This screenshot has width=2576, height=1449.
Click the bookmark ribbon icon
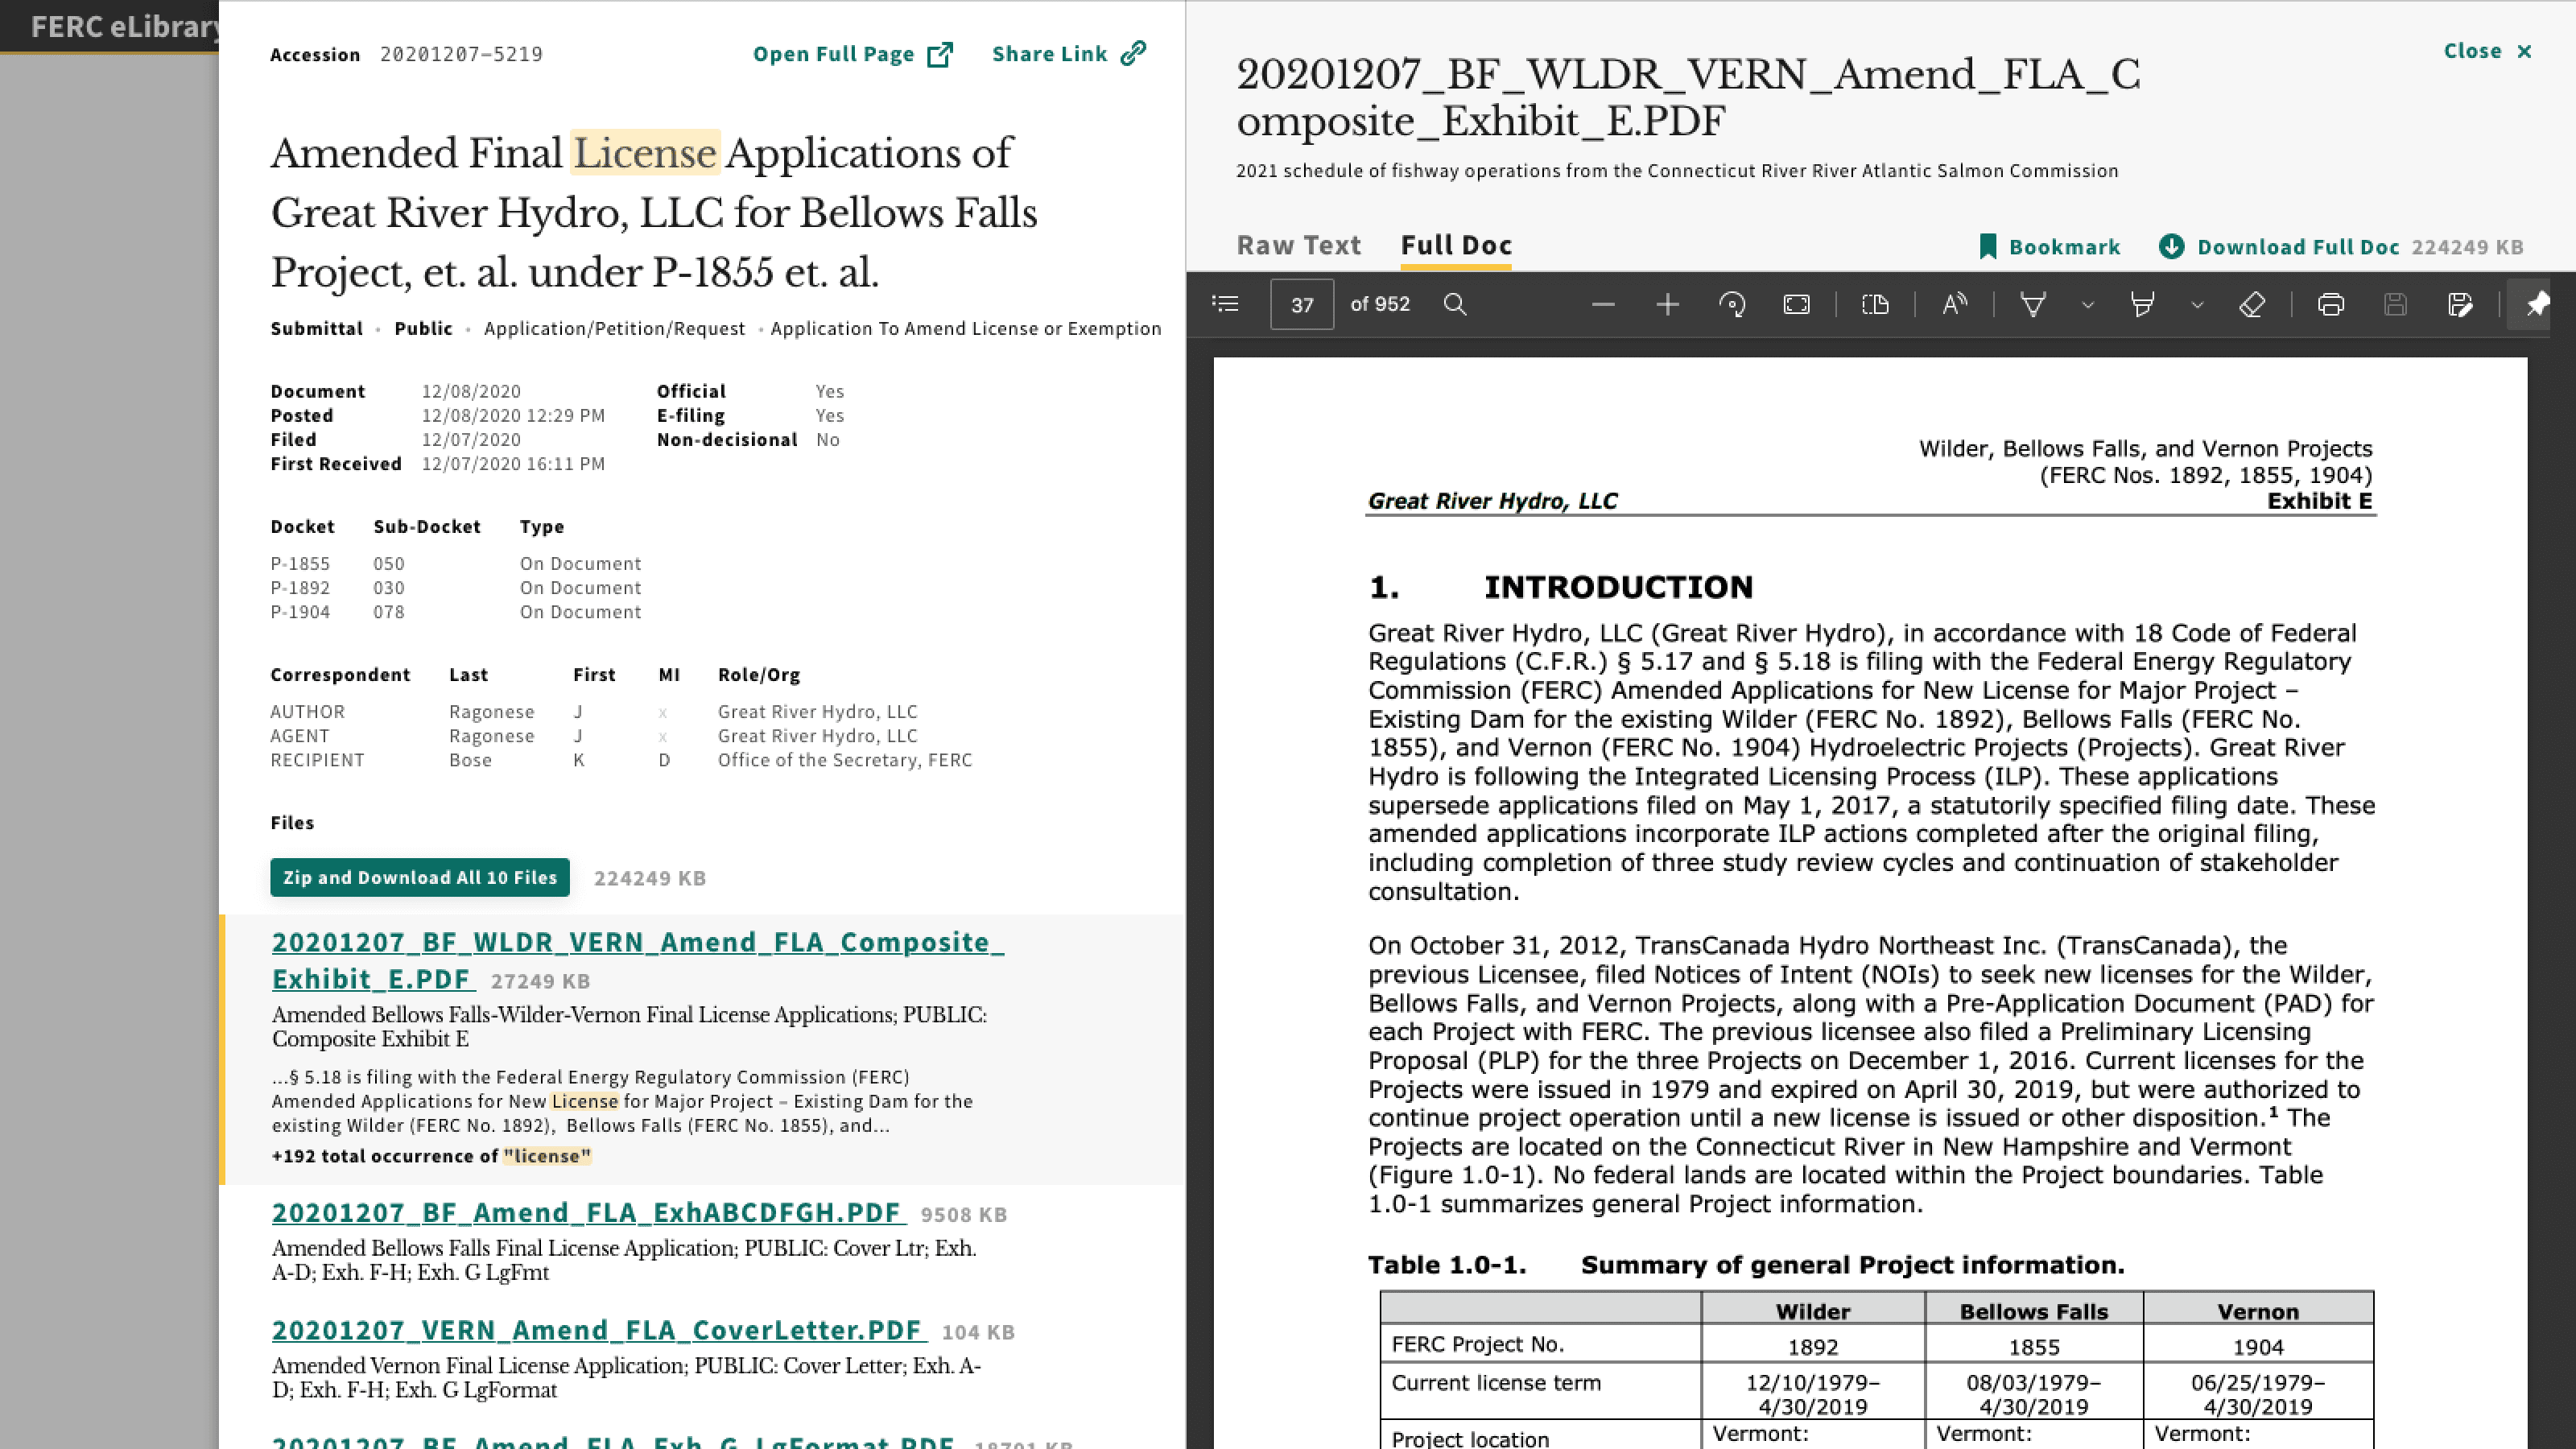(1988, 246)
